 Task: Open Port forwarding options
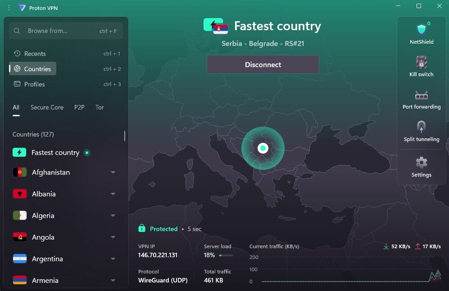pyautogui.click(x=421, y=96)
